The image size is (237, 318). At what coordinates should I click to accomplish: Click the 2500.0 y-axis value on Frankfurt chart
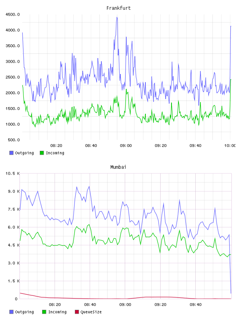12,77
